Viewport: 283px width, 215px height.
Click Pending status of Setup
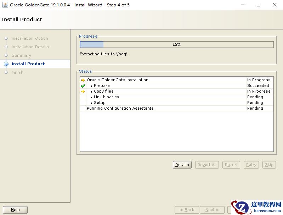[x=255, y=103]
